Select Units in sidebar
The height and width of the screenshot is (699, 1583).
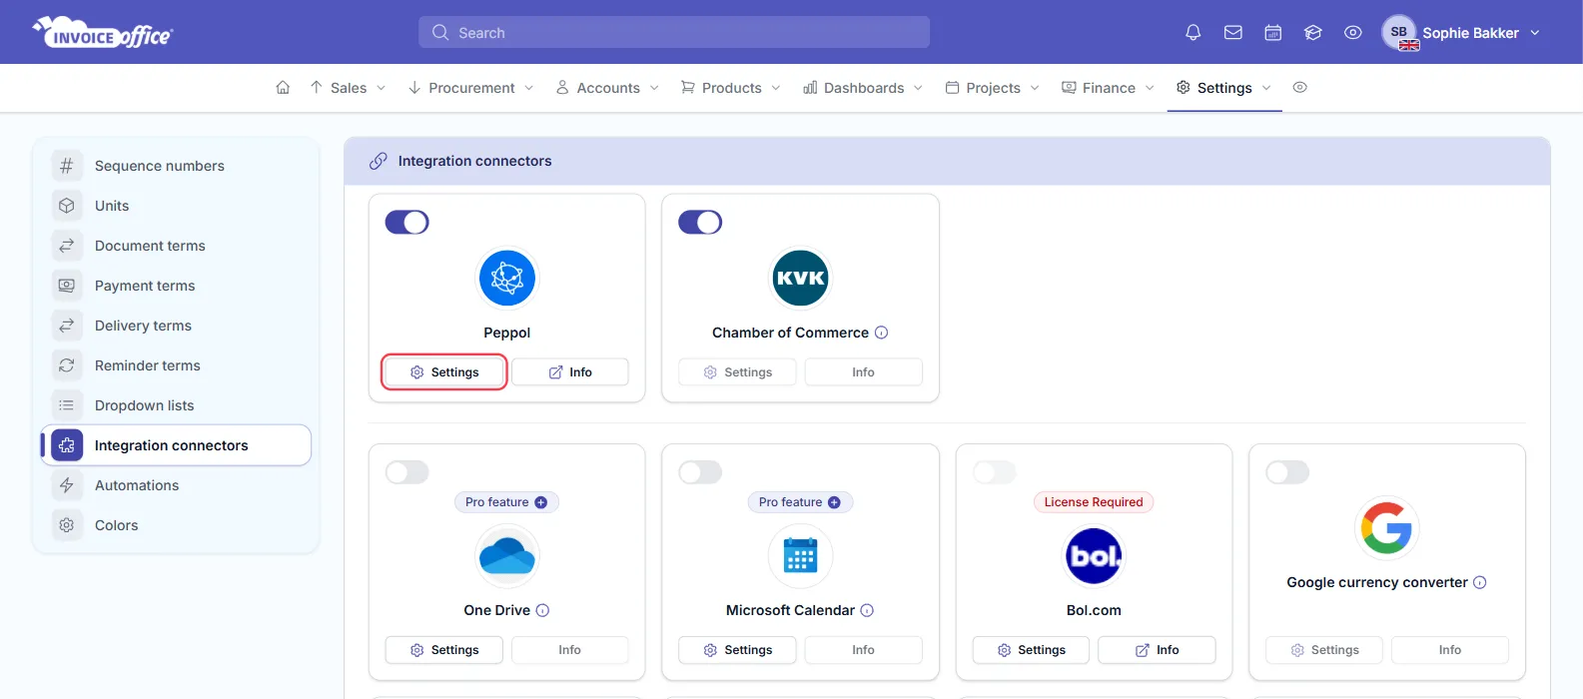point(176,206)
